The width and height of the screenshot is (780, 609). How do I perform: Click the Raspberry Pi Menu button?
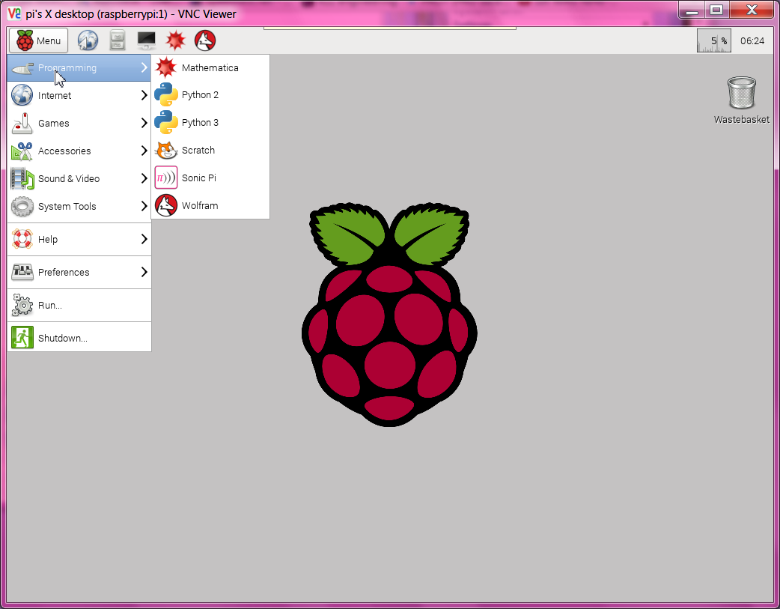pos(39,40)
